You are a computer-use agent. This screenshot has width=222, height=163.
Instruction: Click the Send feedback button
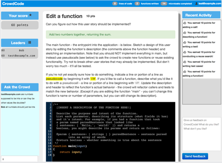195,156
